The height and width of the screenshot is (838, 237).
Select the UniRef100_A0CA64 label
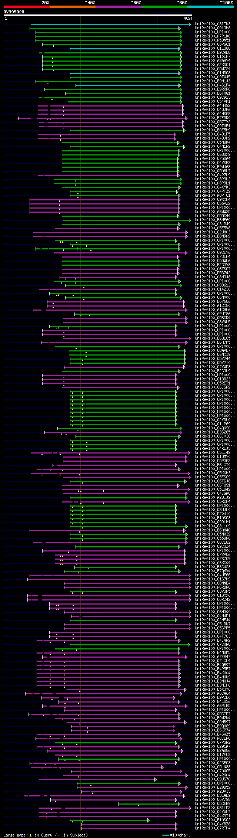pos(213,694)
